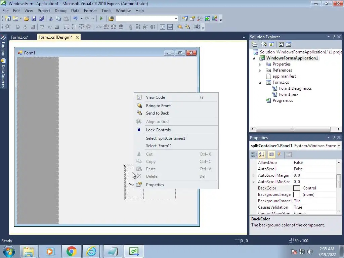Click the View Designer icon in Solution Explorer
This screenshot has width=344, height=258.
tap(289, 45)
